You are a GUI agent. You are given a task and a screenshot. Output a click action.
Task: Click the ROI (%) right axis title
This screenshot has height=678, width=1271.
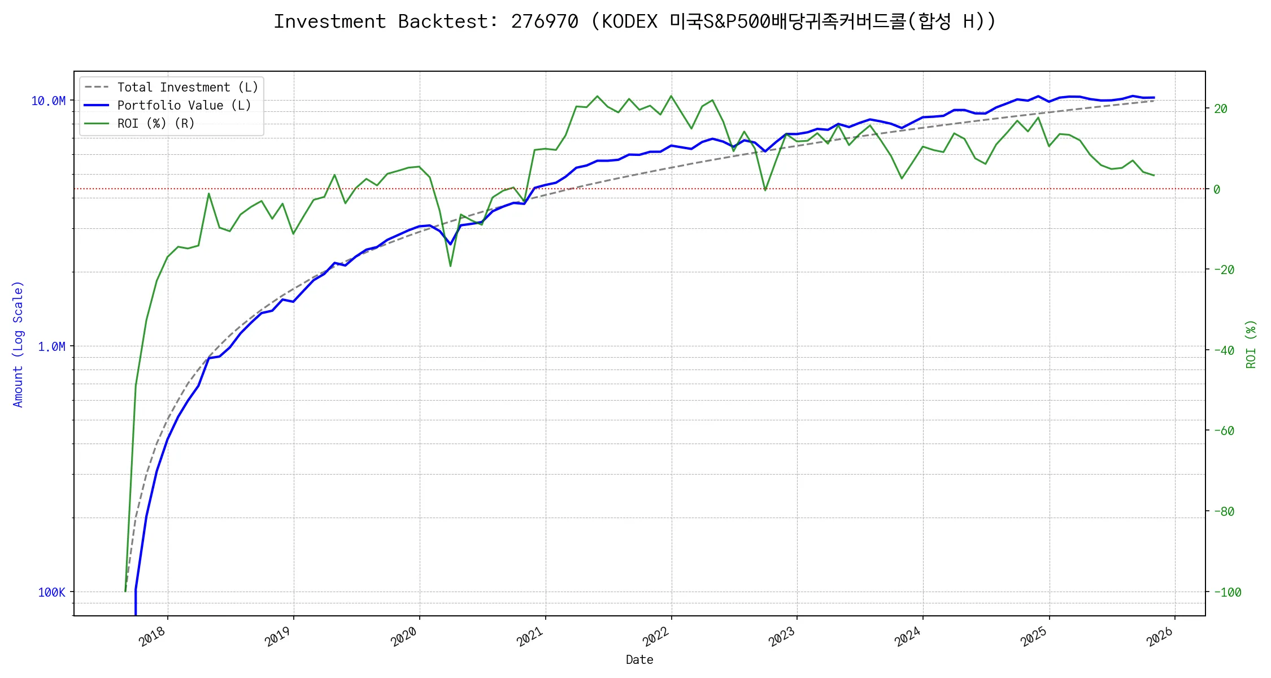click(1251, 344)
